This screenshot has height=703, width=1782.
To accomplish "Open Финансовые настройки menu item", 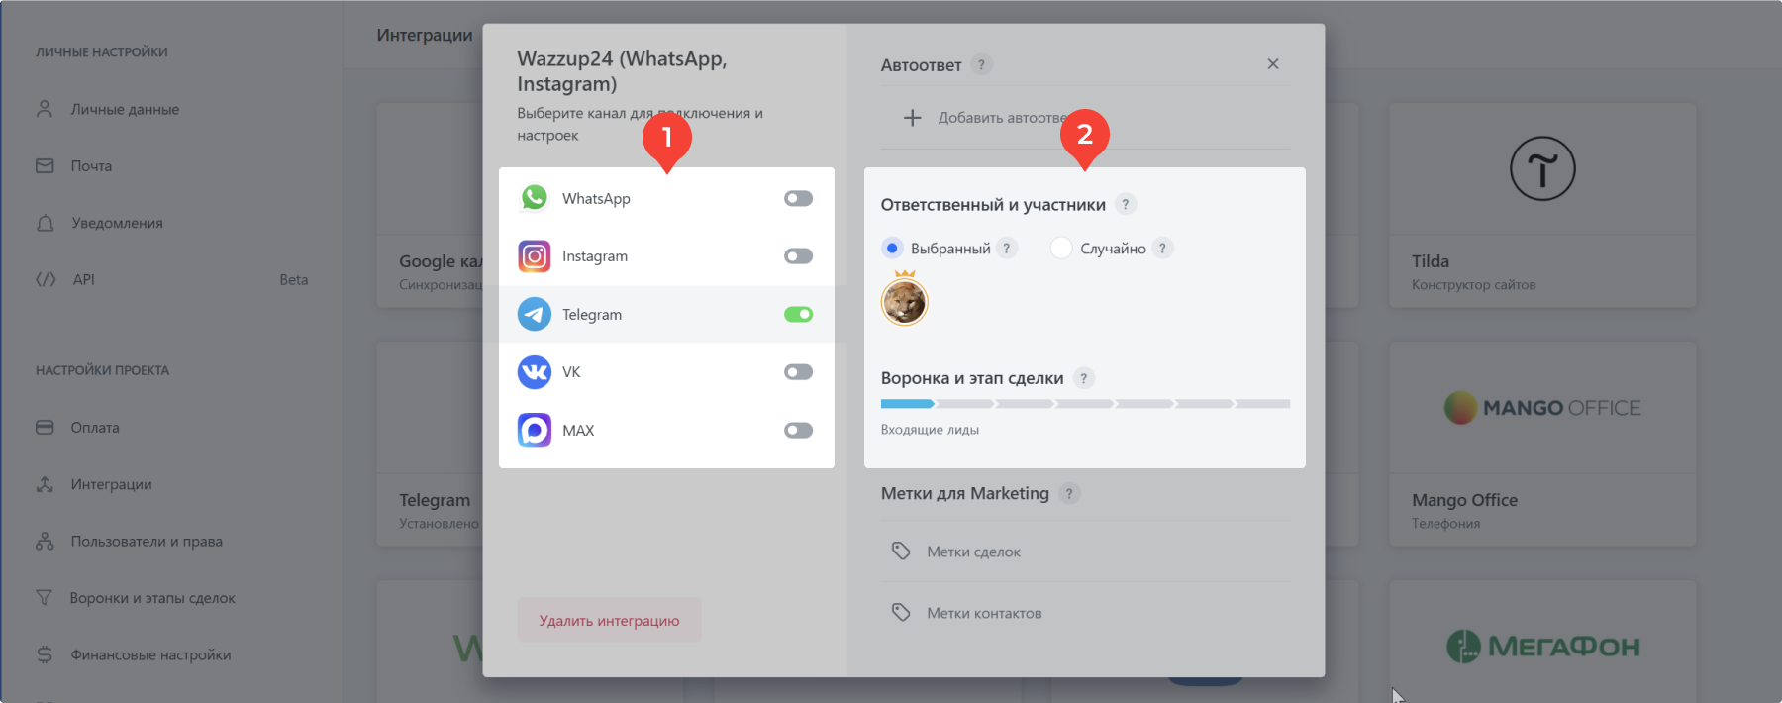I will point(150,654).
